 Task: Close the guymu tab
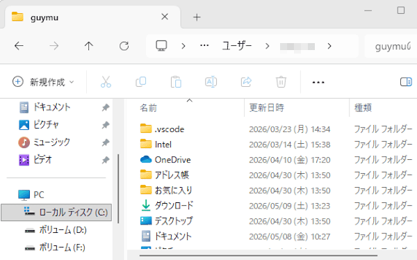pos(165,17)
